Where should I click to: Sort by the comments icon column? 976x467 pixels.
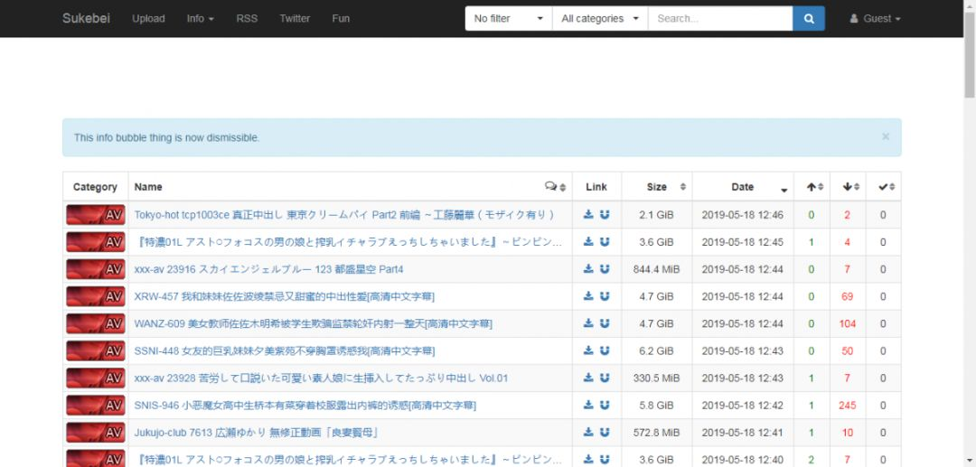click(555, 187)
